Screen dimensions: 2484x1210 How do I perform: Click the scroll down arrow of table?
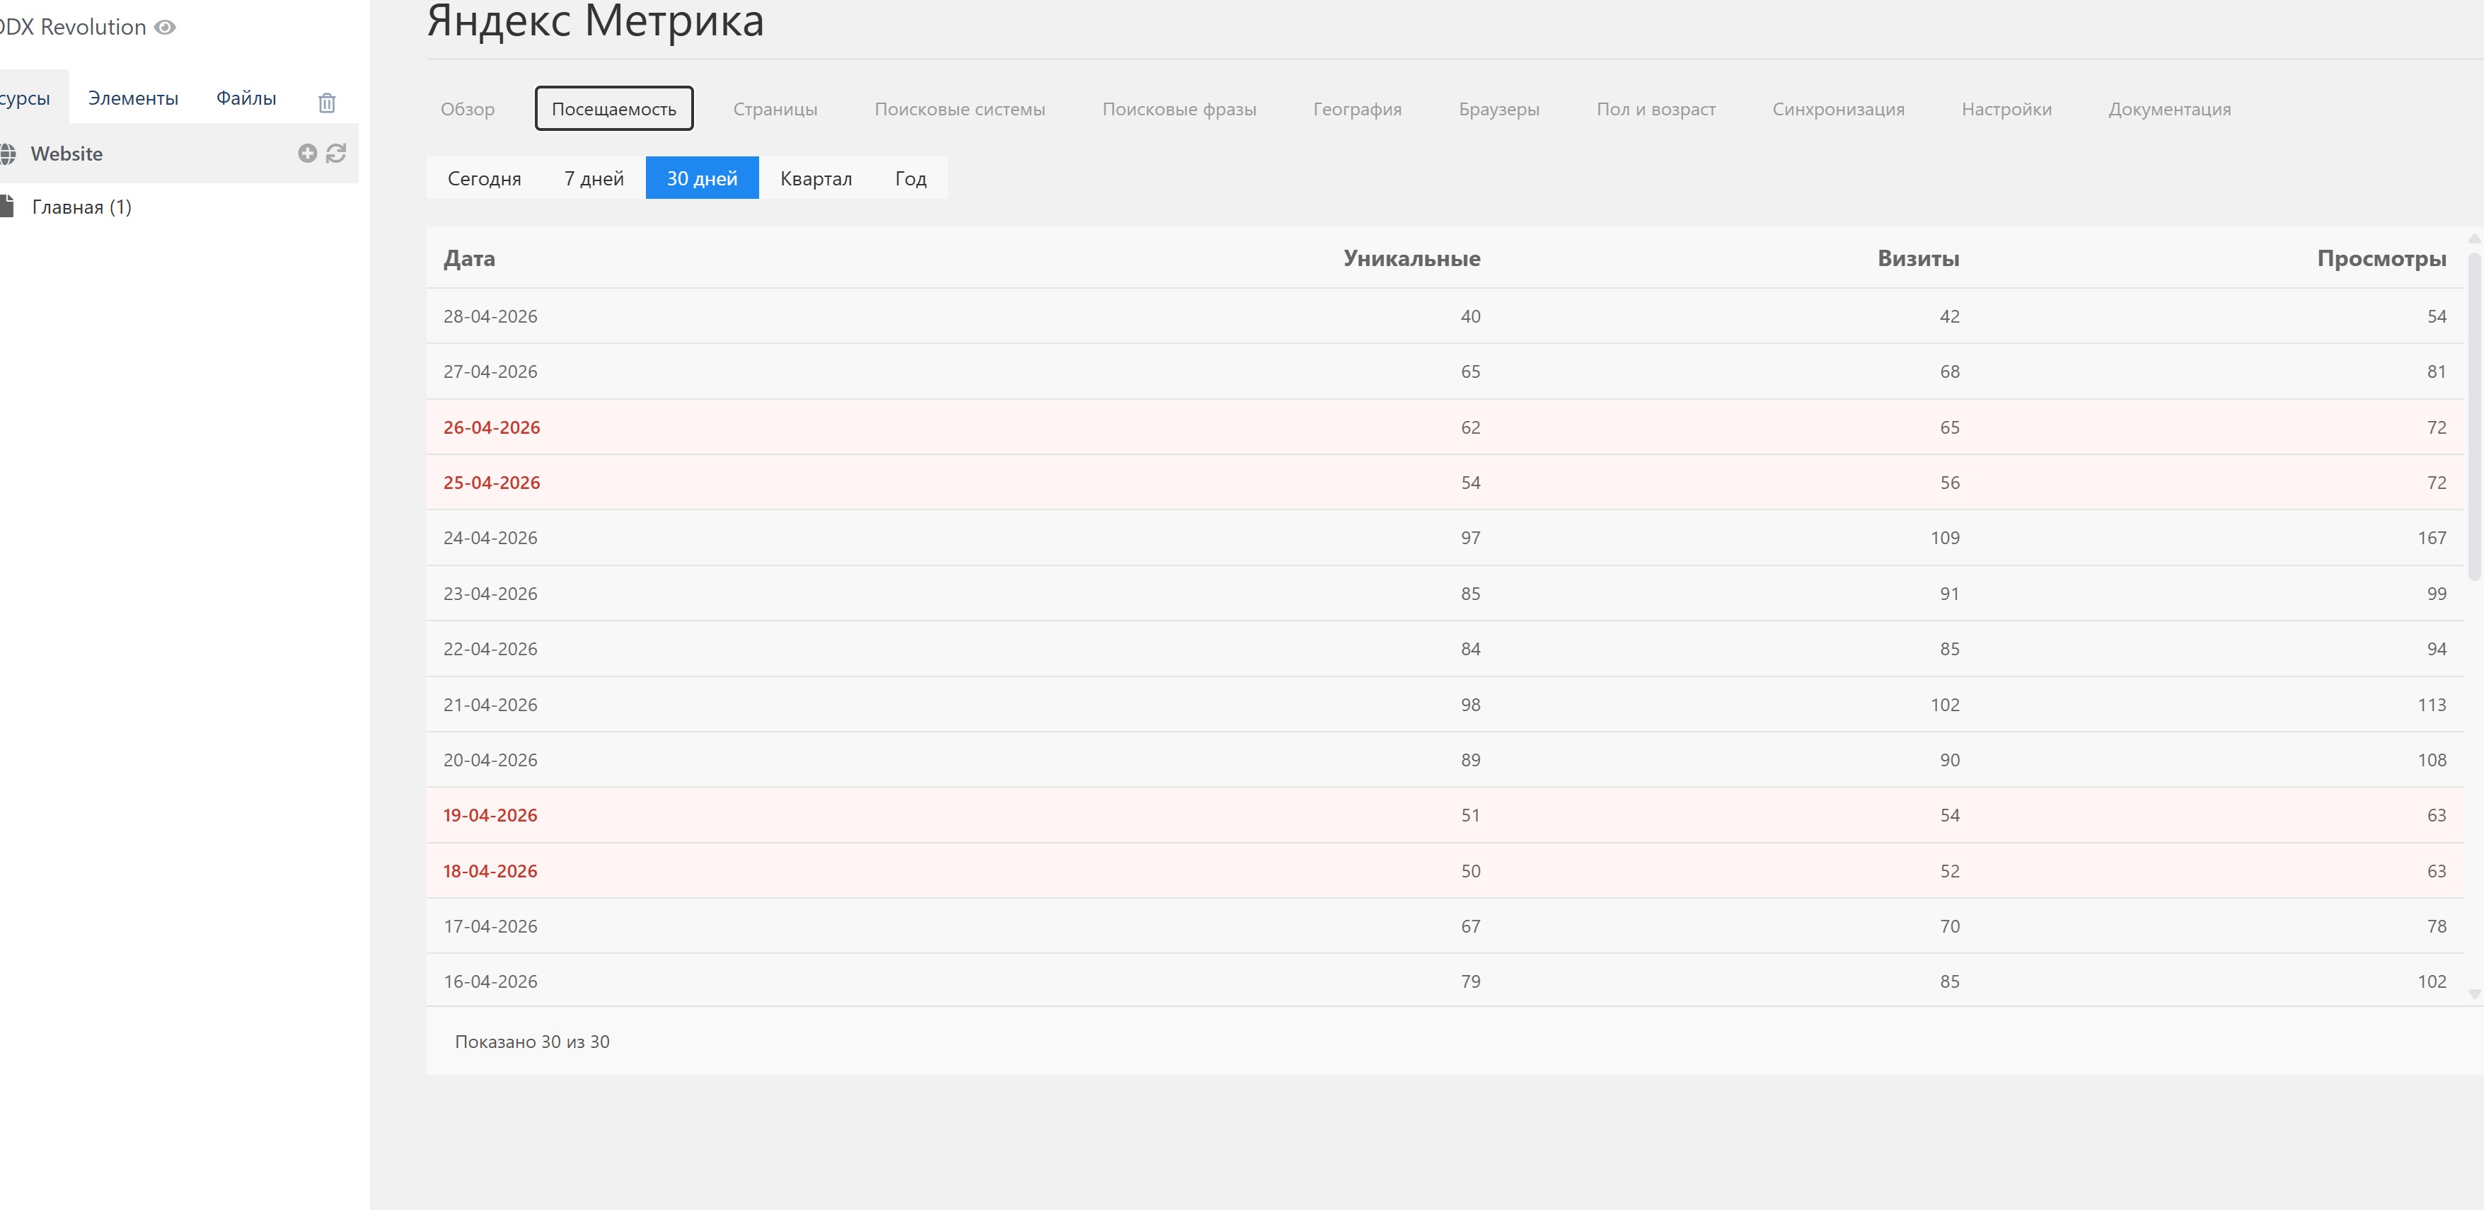(2473, 994)
